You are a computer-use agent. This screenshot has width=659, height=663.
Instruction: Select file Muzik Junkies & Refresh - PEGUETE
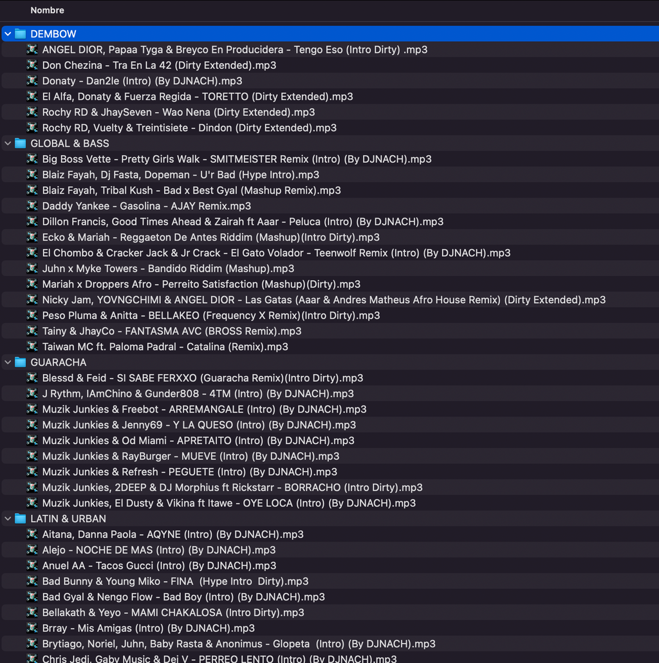(190, 472)
